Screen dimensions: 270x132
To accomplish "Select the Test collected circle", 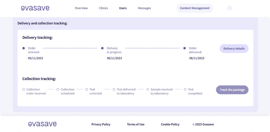I will pos(87,89).
